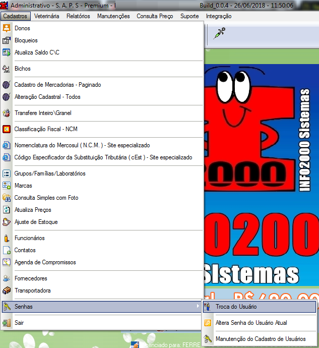Click the Bichos animal icon
Image resolution: width=319 pixels, height=348 pixels.
(7, 69)
